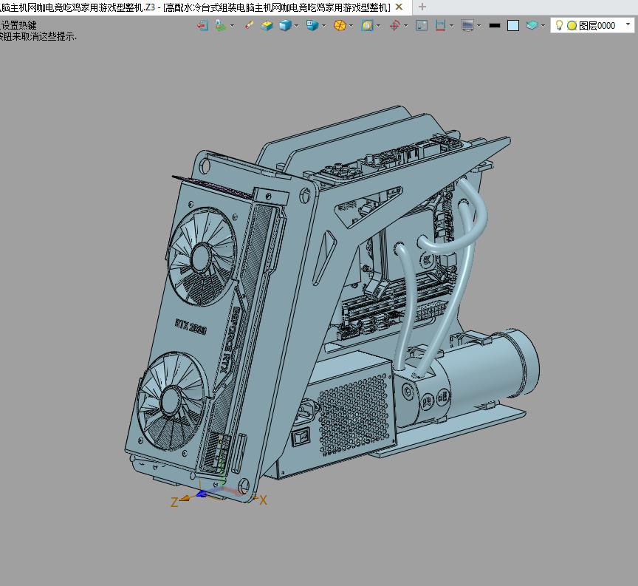
Task: Click the yellow-topped blue box icon
Action: tap(267, 25)
